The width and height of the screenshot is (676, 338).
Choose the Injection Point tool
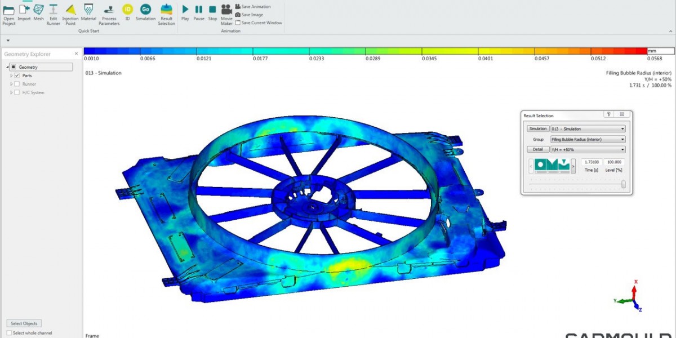coord(70,10)
